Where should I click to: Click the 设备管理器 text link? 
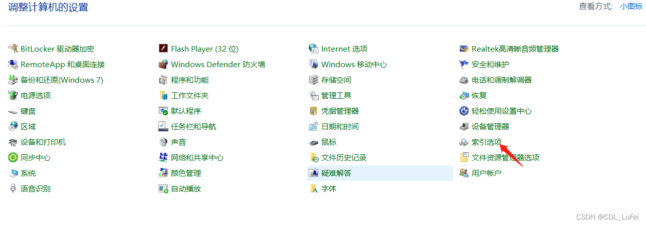click(491, 126)
